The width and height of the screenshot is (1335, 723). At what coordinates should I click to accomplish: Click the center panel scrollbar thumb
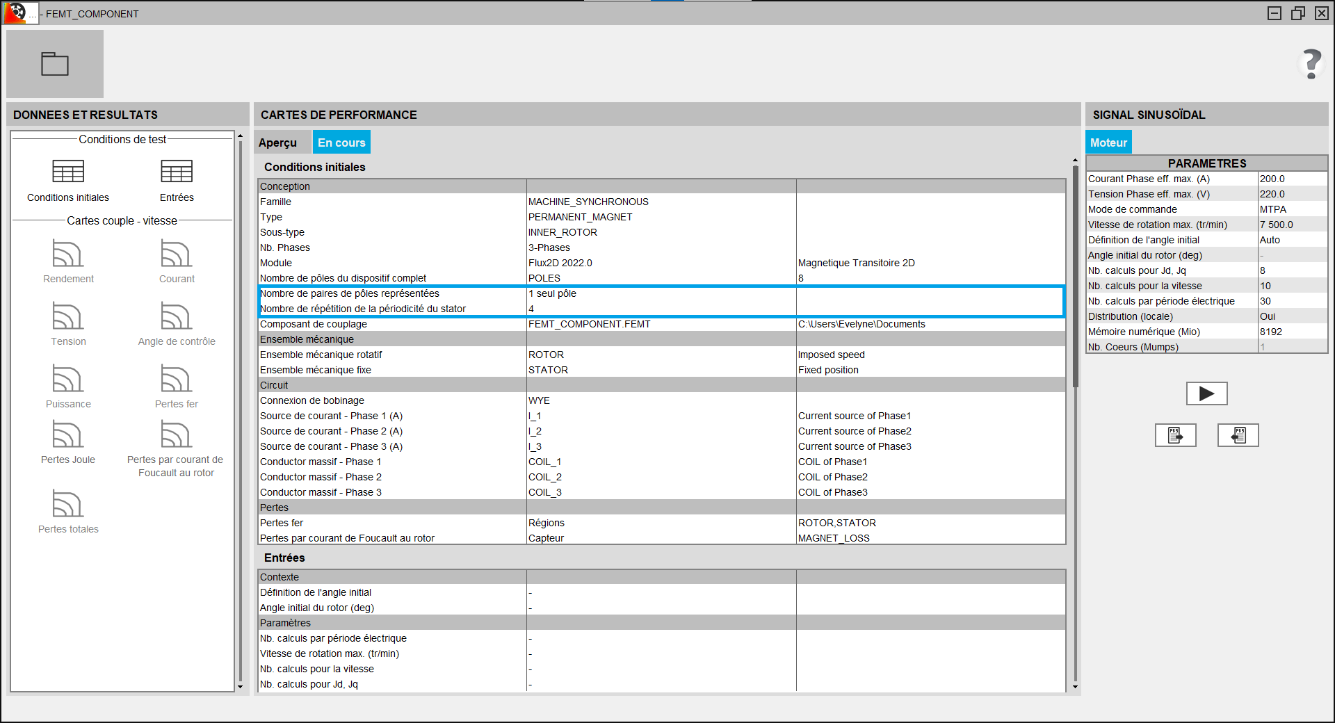pos(1075,276)
